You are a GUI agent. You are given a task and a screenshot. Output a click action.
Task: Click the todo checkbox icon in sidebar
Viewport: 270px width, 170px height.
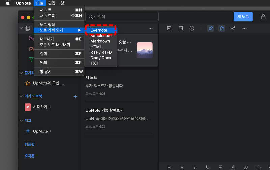(x=31, y=49)
